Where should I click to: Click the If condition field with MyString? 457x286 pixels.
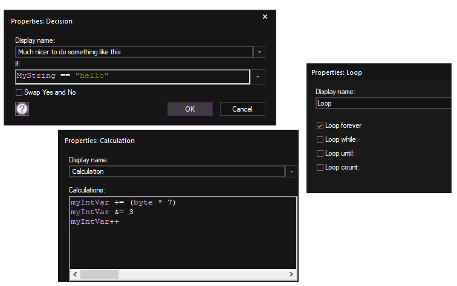[132, 77]
